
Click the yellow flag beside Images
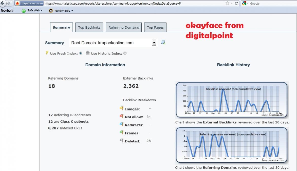[121, 108]
